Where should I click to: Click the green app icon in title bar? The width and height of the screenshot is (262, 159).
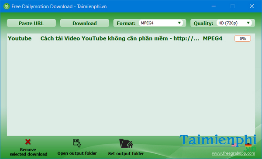point(7,7)
